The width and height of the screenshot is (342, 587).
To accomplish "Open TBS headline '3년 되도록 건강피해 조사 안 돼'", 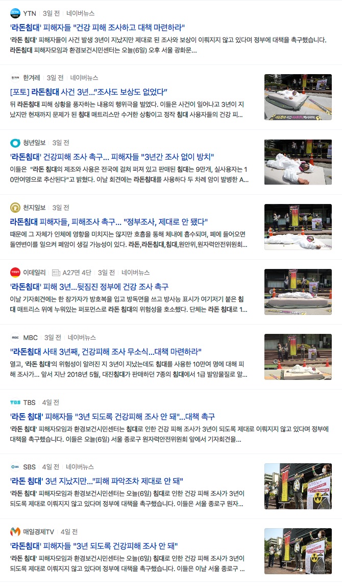I will click(112, 417).
